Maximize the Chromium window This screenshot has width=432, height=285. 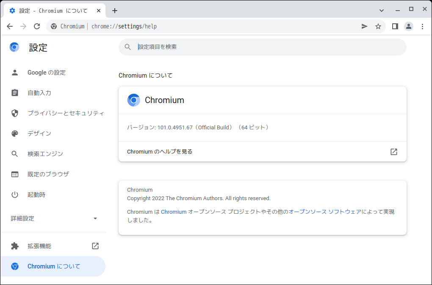(x=411, y=9)
